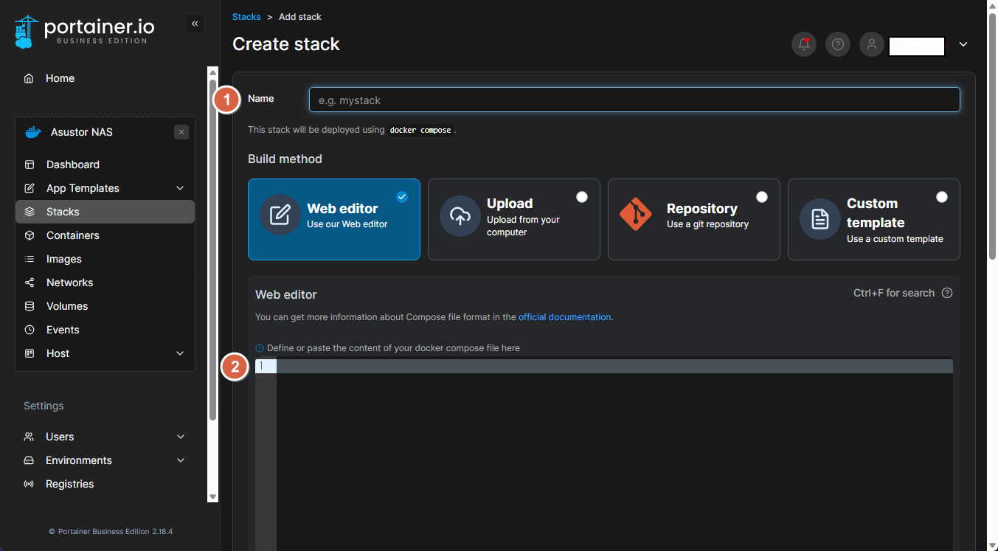Select the Upload radio button
The height and width of the screenshot is (551, 998).
coord(582,197)
